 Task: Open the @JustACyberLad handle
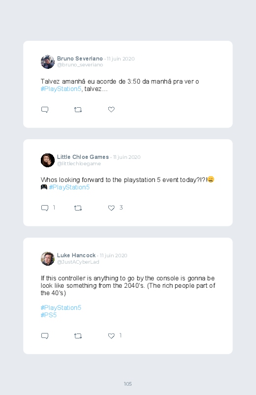coord(78,262)
